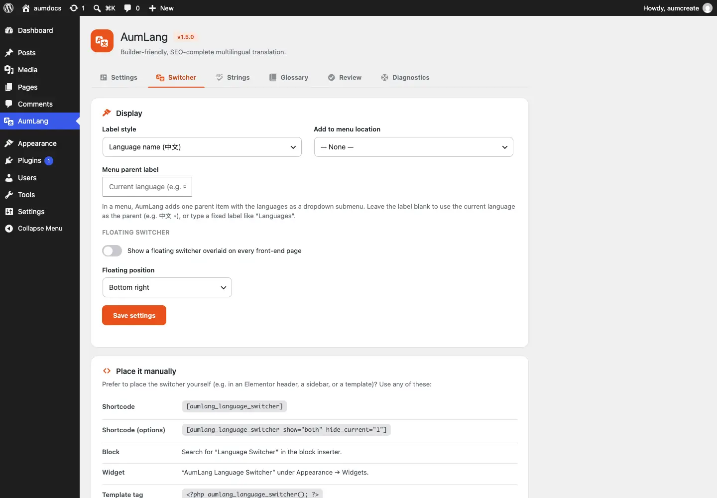717x498 pixels.
Task: Click the Dashboard gauge icon
Action: (x=9, y=30)
